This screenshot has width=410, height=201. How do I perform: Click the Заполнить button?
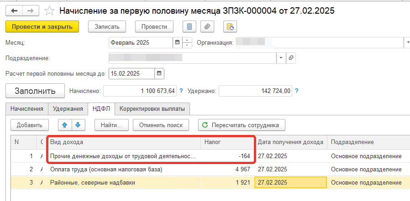35,91
